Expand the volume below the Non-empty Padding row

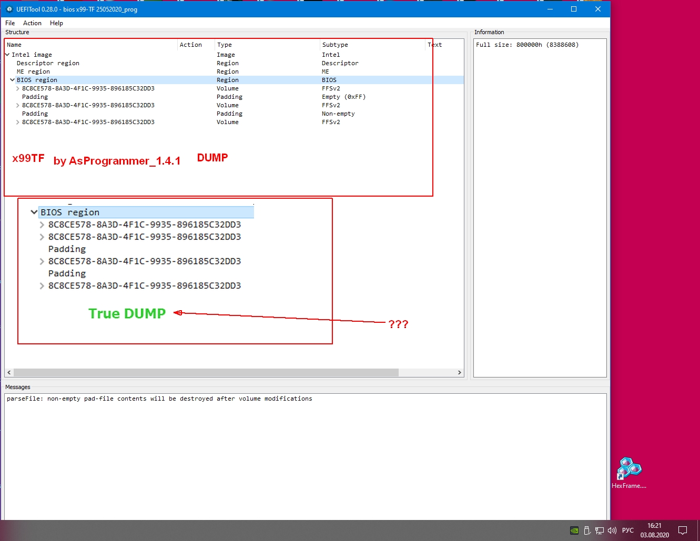pyautogui.click(x=18, y=122)
